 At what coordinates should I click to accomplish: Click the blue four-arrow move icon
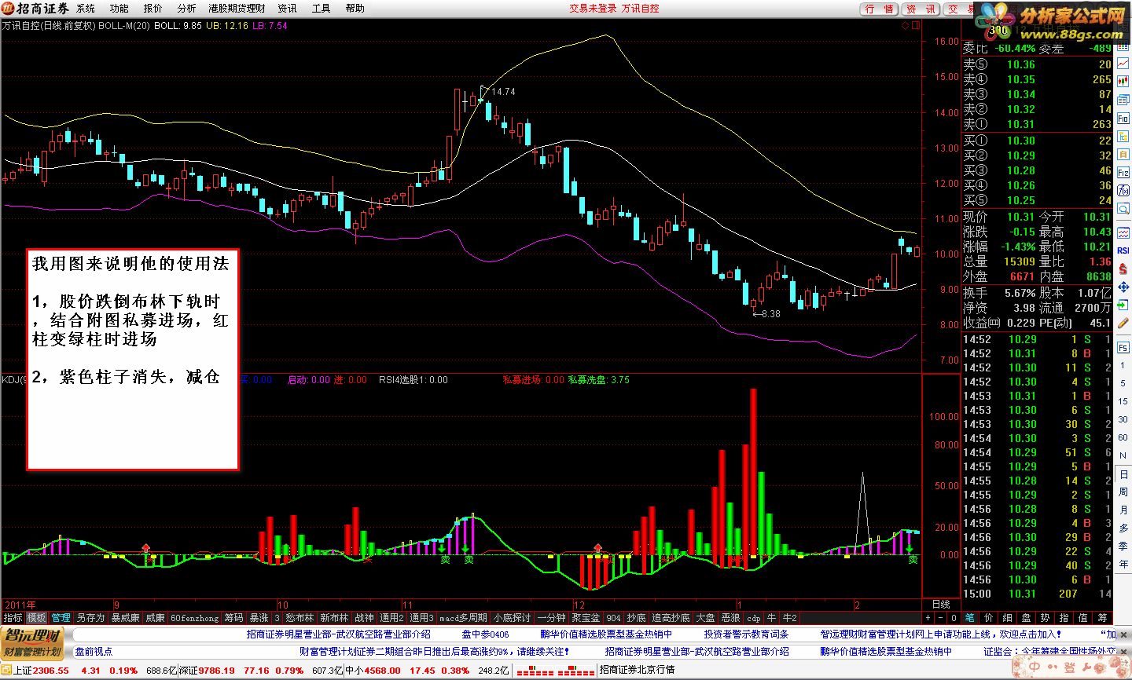(1123, 287)
